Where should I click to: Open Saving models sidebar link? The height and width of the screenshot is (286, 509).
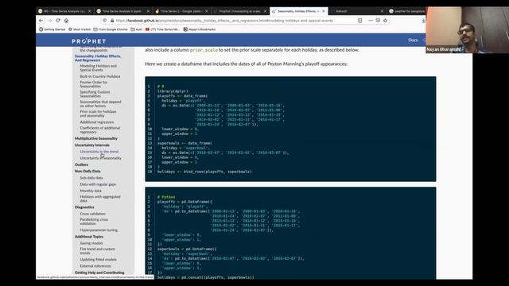(91, 243)
